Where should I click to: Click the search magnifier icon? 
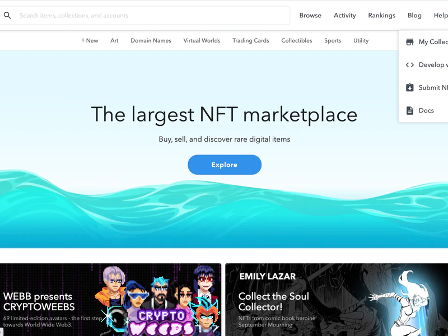(x=7, y=16)
